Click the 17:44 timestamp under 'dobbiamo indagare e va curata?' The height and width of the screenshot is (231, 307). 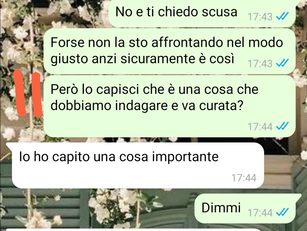260,126
